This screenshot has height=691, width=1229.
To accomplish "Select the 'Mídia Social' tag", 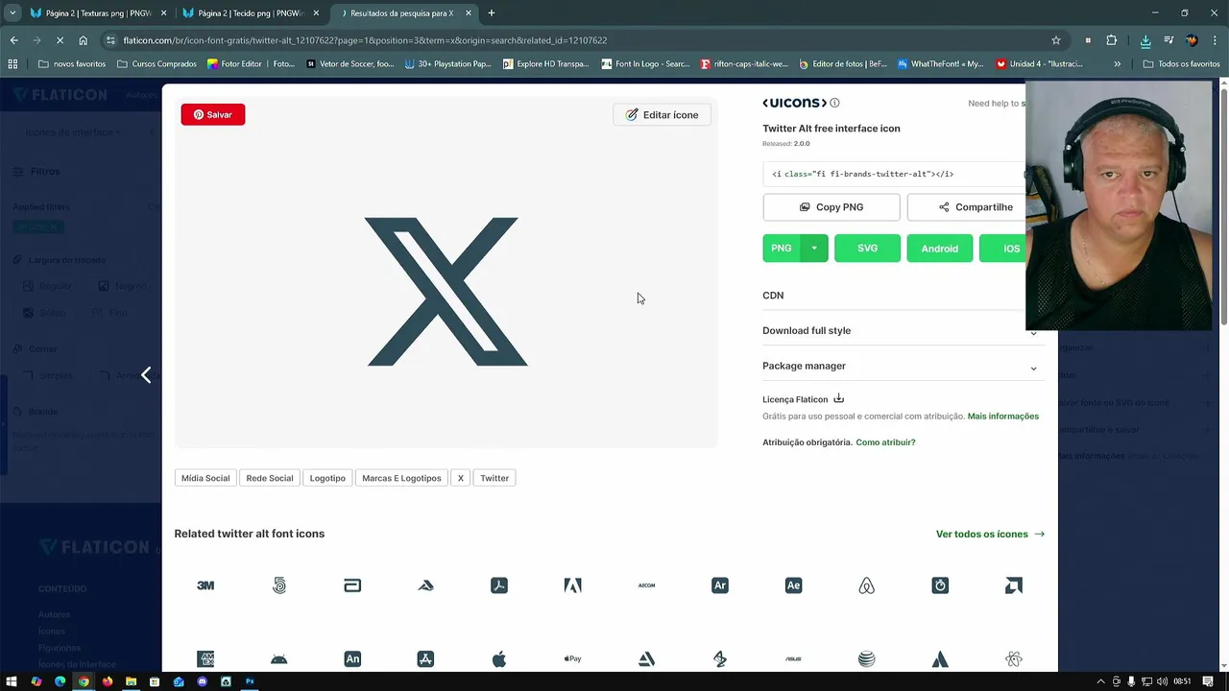I will (x=205, y=478).
